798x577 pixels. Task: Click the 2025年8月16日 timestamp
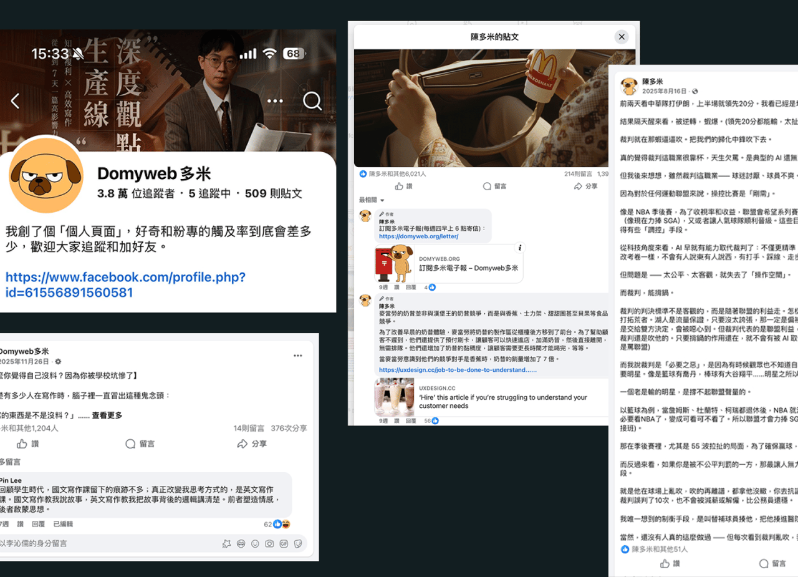tap(665, 91)
